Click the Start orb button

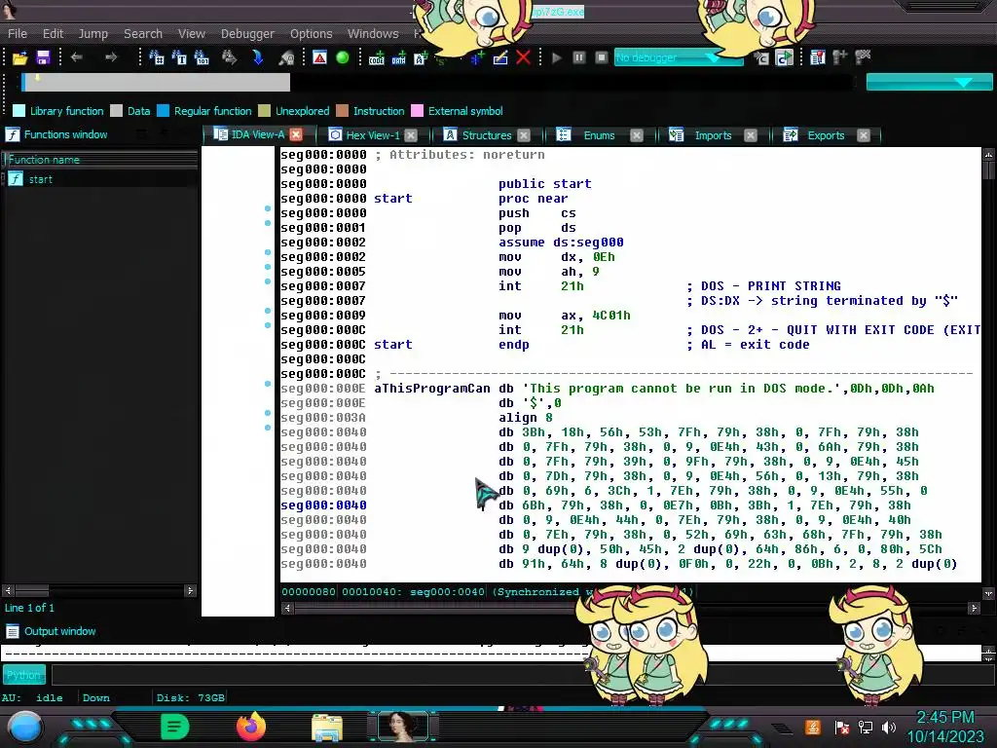pyautogui.click(x=24, y=728)
